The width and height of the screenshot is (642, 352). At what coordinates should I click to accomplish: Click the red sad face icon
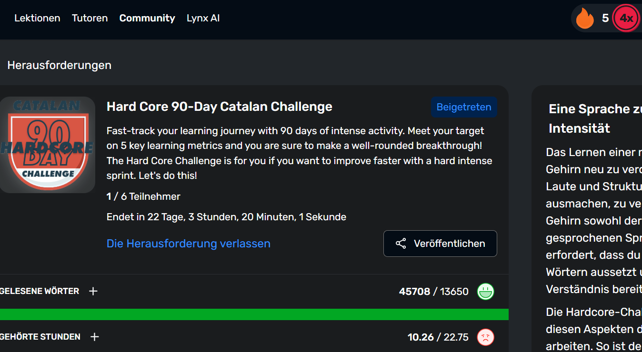click(485, 337)
